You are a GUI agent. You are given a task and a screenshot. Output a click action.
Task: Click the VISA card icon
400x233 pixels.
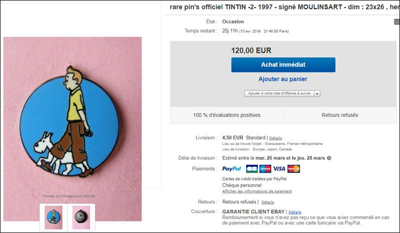click(x=279, y=168)
